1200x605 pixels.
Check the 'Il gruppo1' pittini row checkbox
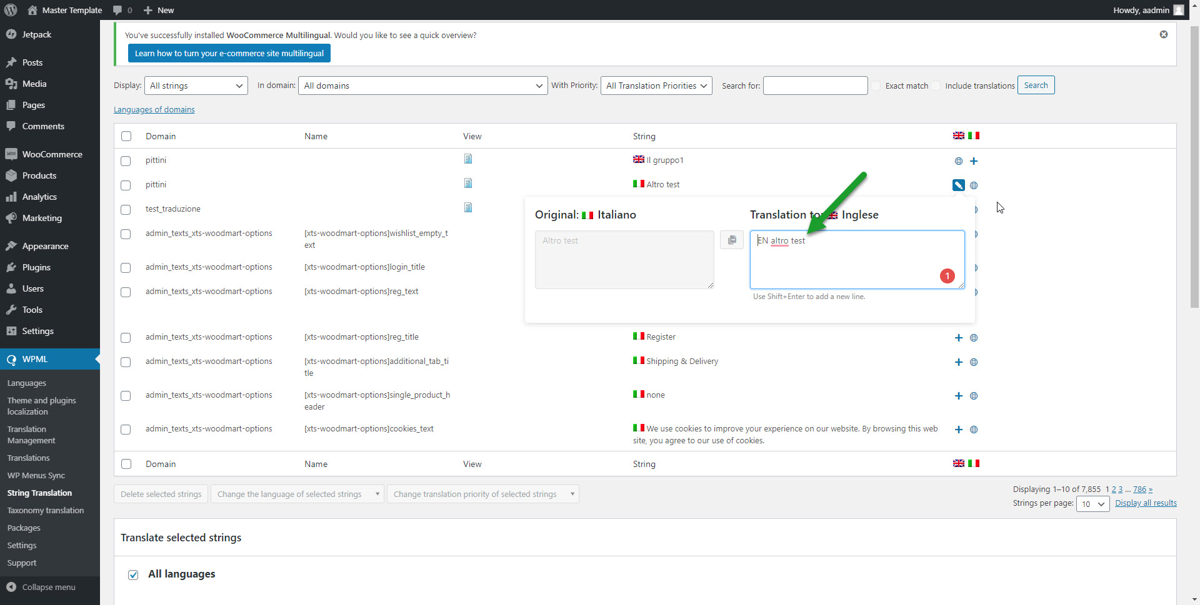tap(126, 161)
